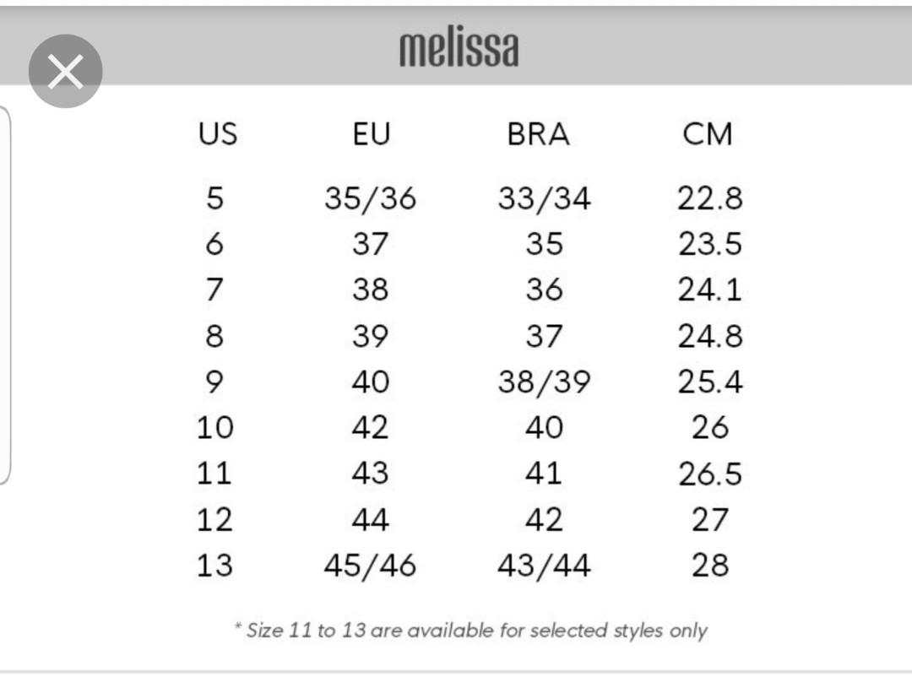Screen dimensions: 912x677
Task: Click the 23.5 CM value
Action: point(709,244)
